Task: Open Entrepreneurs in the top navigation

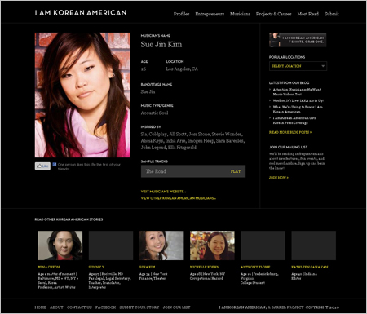Action: coord(210,14)
